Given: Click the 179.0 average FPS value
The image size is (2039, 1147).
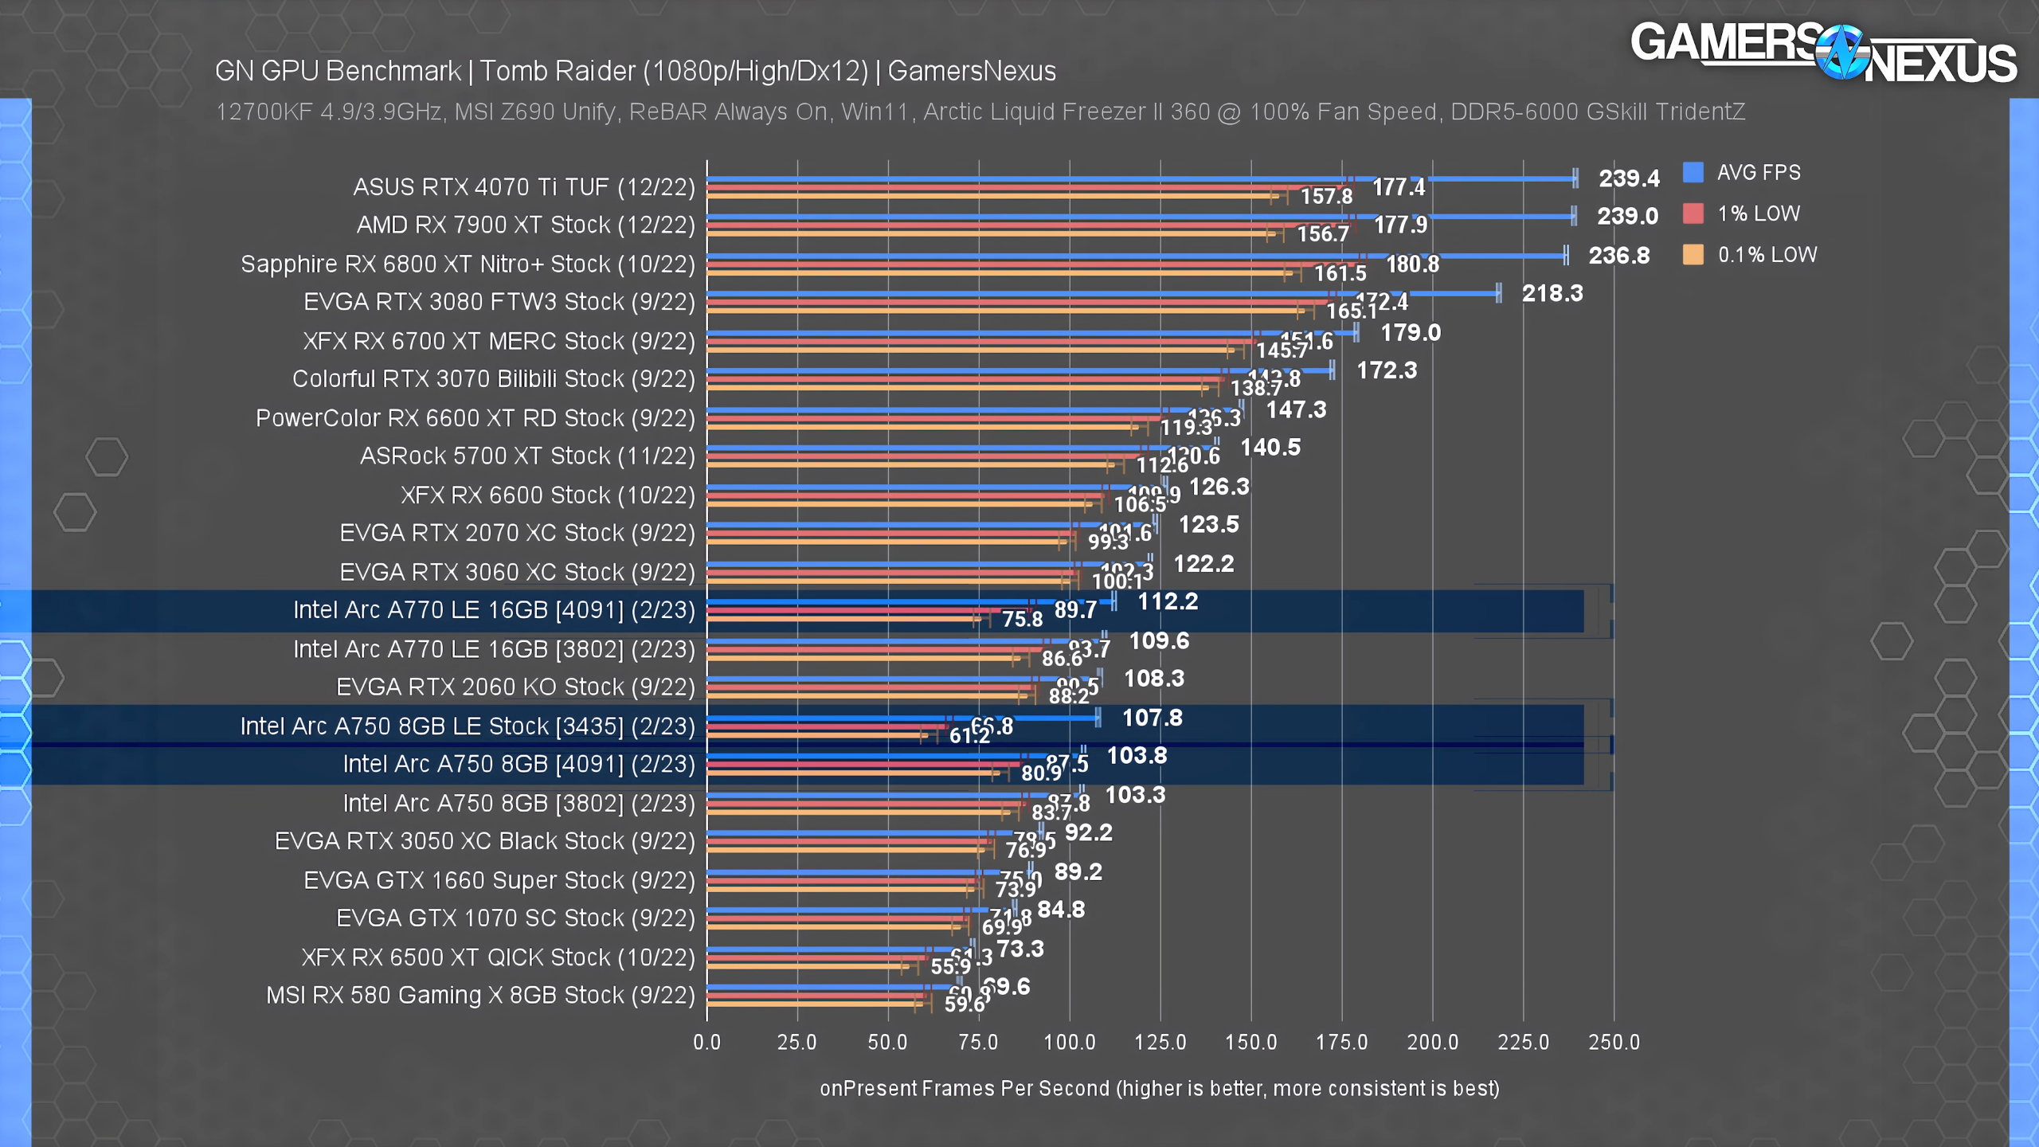Looking at the screenshot, I should [x=1411, y=333].
